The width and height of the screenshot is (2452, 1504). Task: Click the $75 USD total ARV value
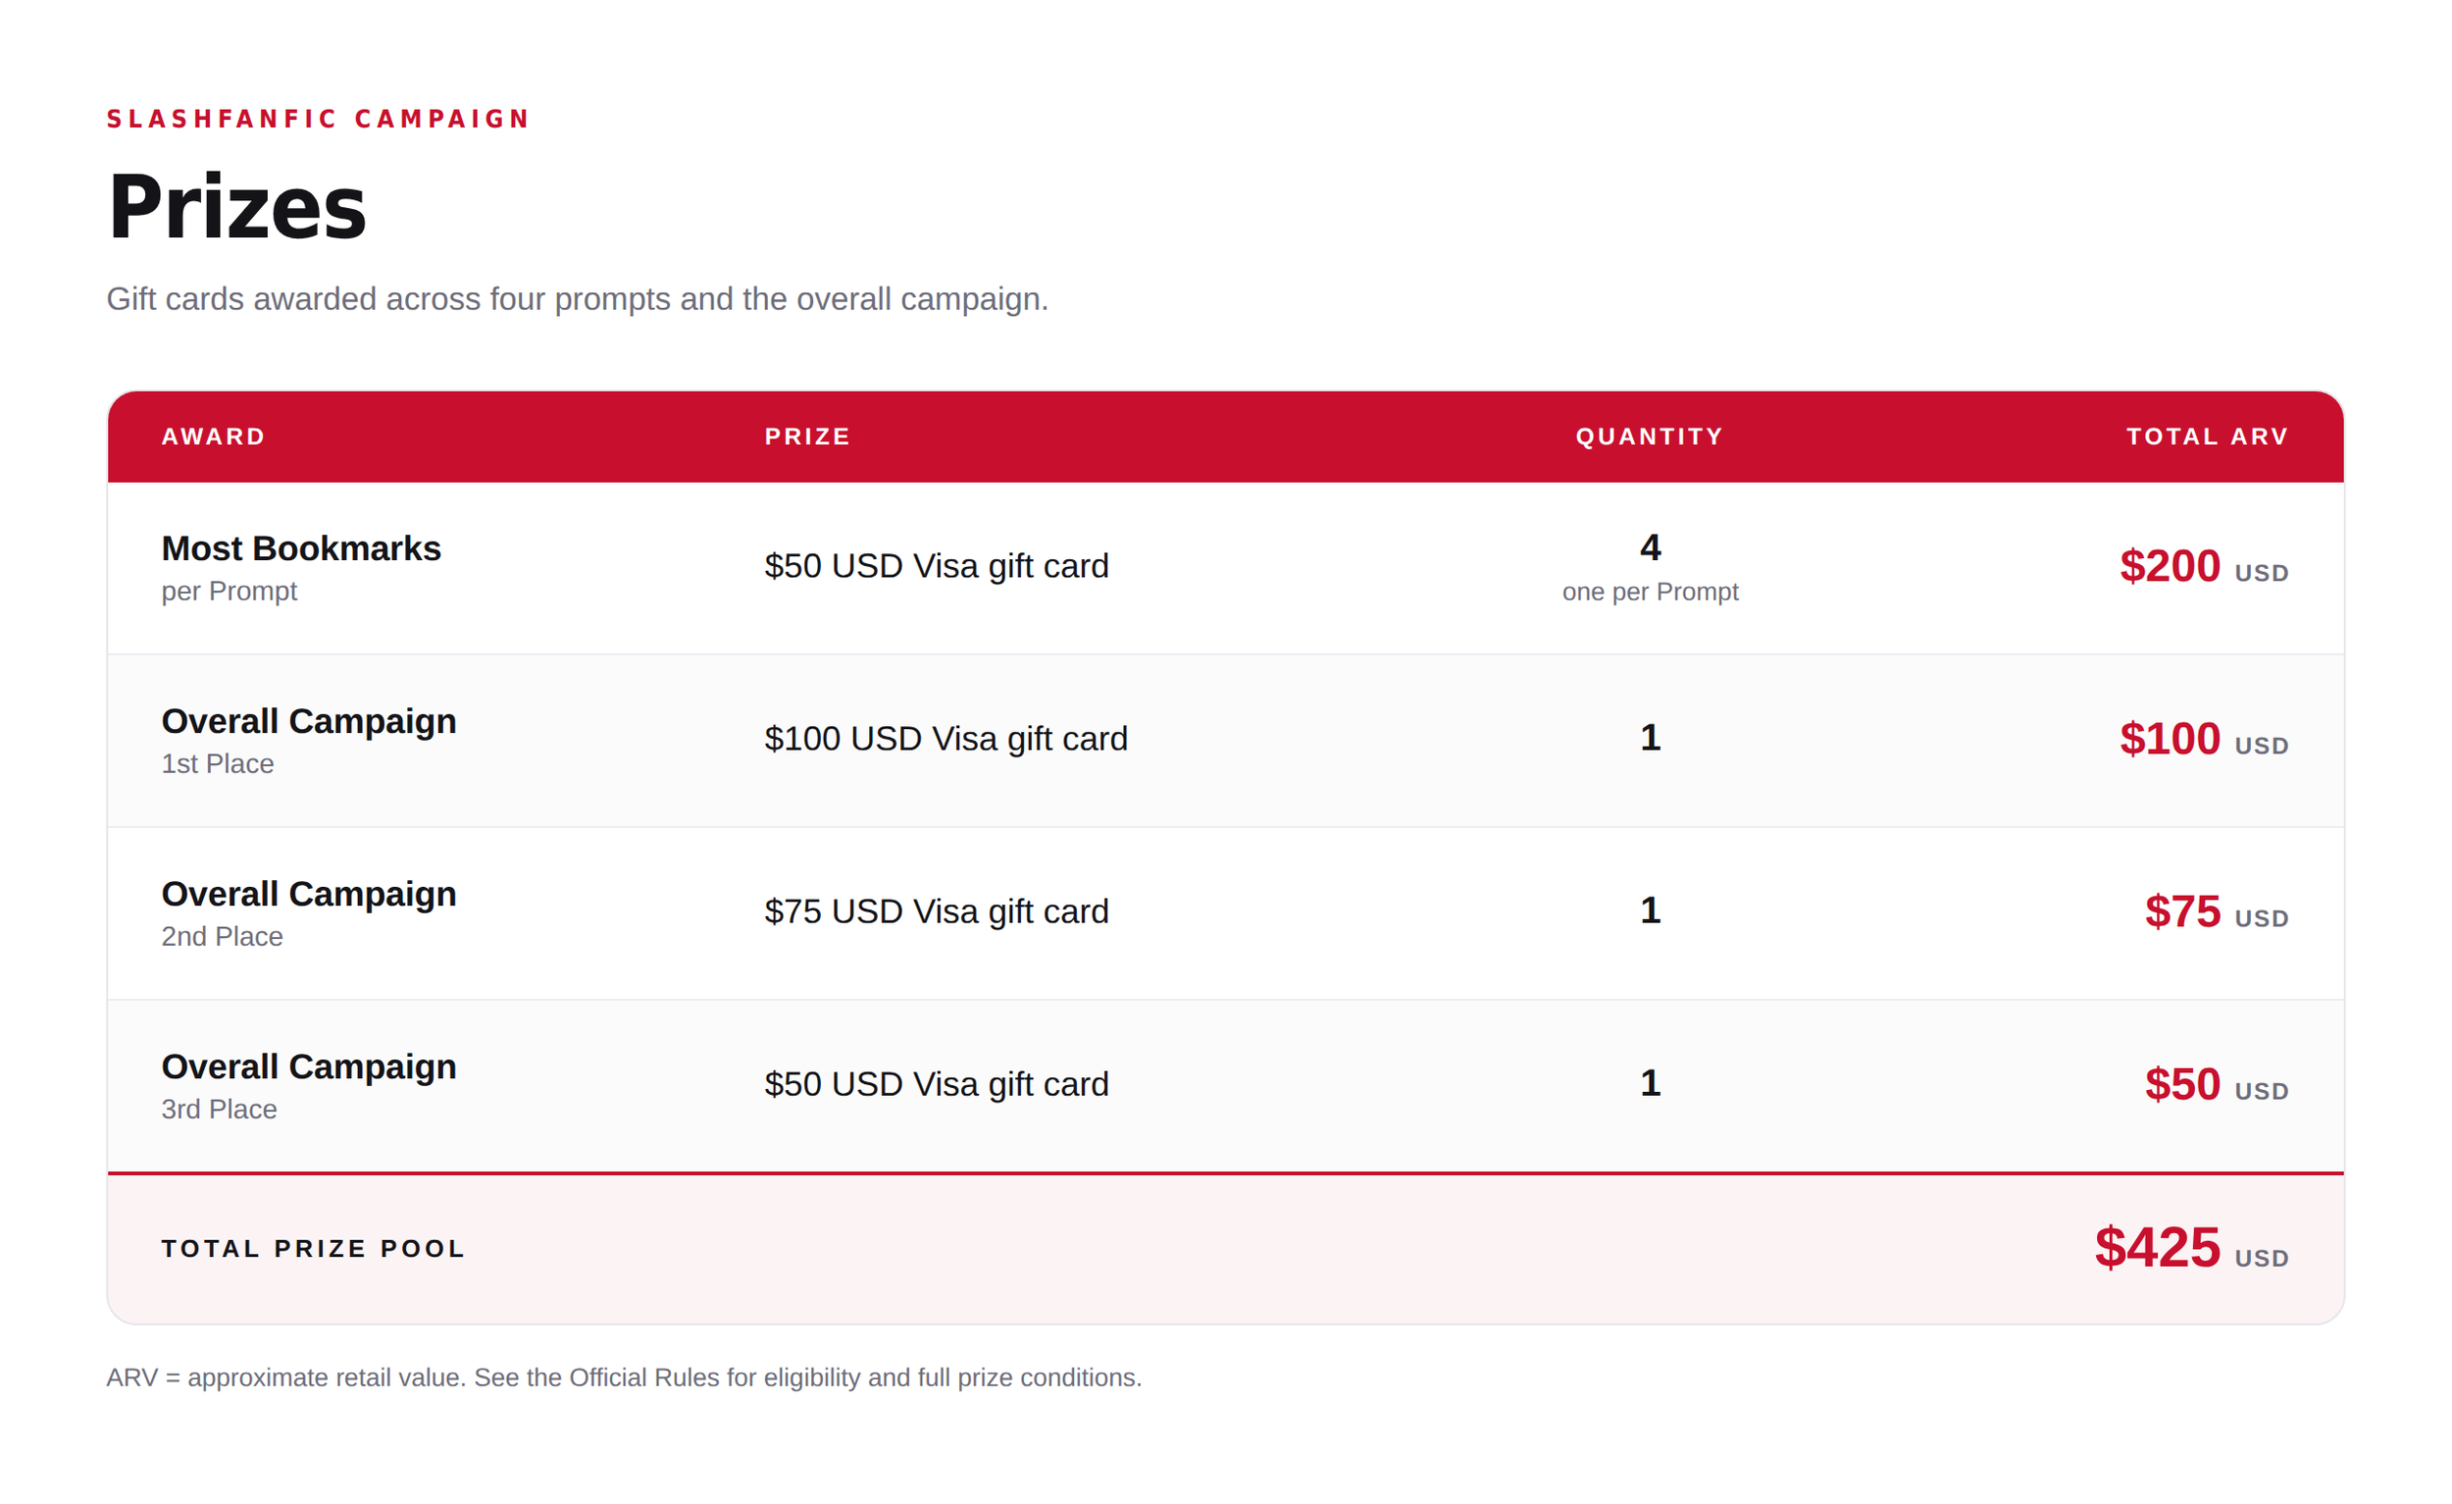pyautogui.click(x=2217, y=910)
